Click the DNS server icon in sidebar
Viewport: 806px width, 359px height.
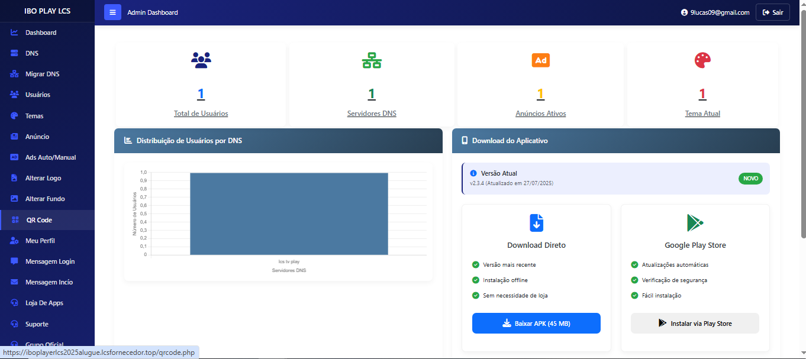[x=15, y=53]
